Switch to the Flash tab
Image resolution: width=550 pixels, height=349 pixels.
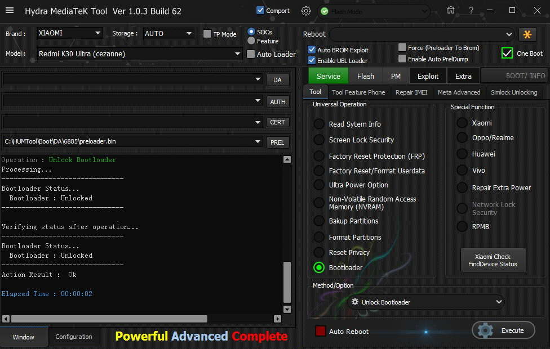(365, 76)
